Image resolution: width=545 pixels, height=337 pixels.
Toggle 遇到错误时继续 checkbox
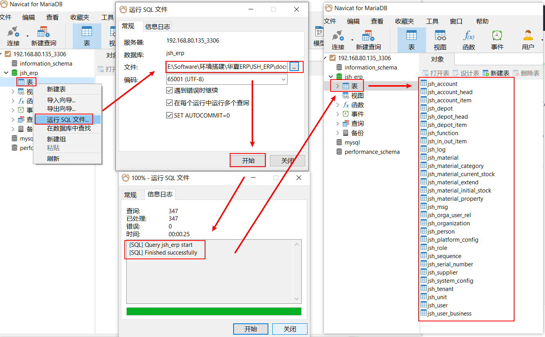(169, 90)
